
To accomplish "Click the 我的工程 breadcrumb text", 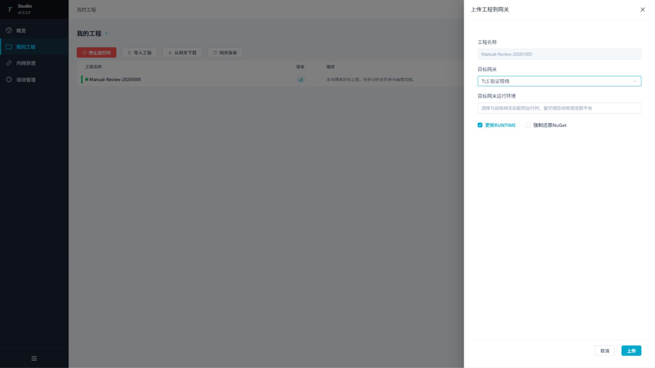I will pyautogui.click(x=86, y=10).
